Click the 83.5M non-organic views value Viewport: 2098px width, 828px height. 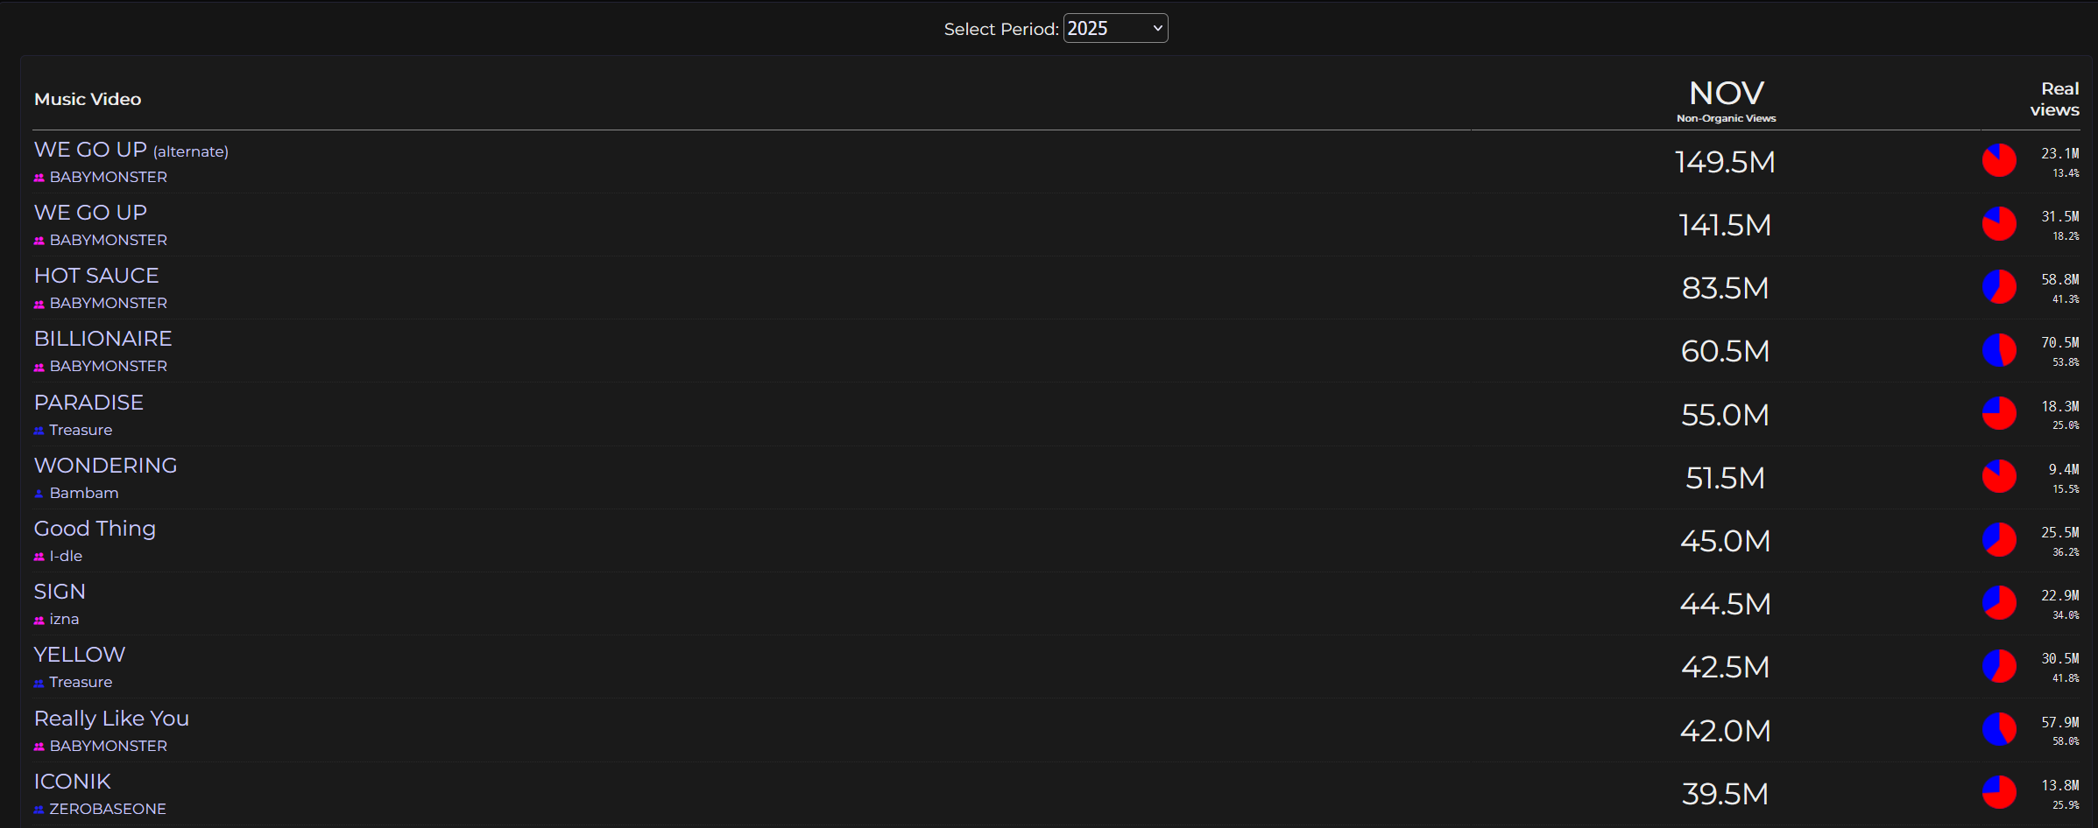1726,288
